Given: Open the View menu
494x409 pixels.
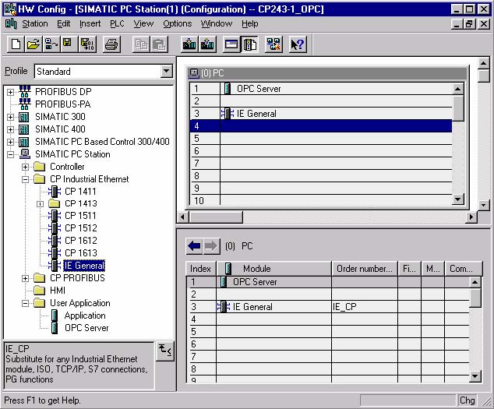Looking at the screenshot, I should 143,23.
